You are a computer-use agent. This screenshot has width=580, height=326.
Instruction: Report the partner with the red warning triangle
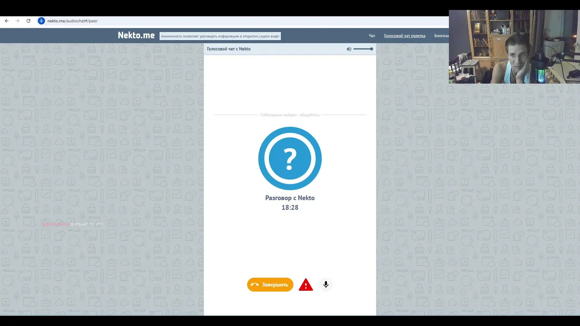point(306,285)
